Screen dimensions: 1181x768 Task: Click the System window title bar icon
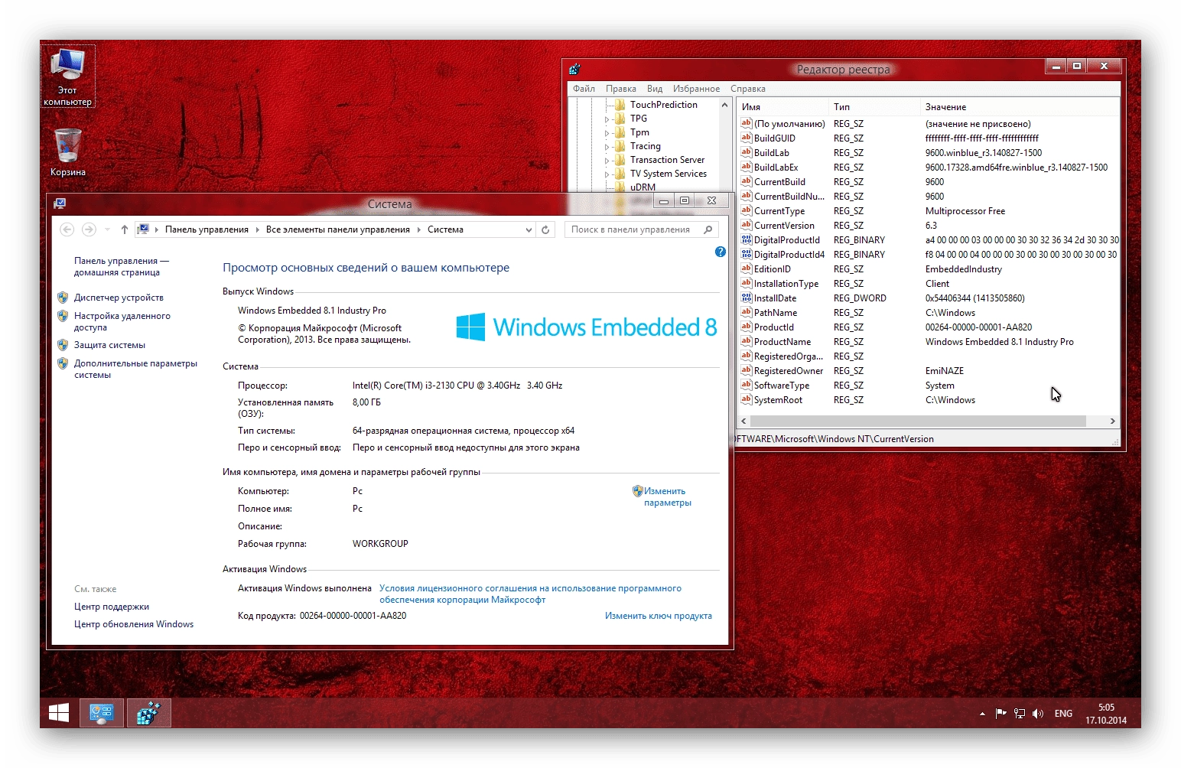click(60, 203)
